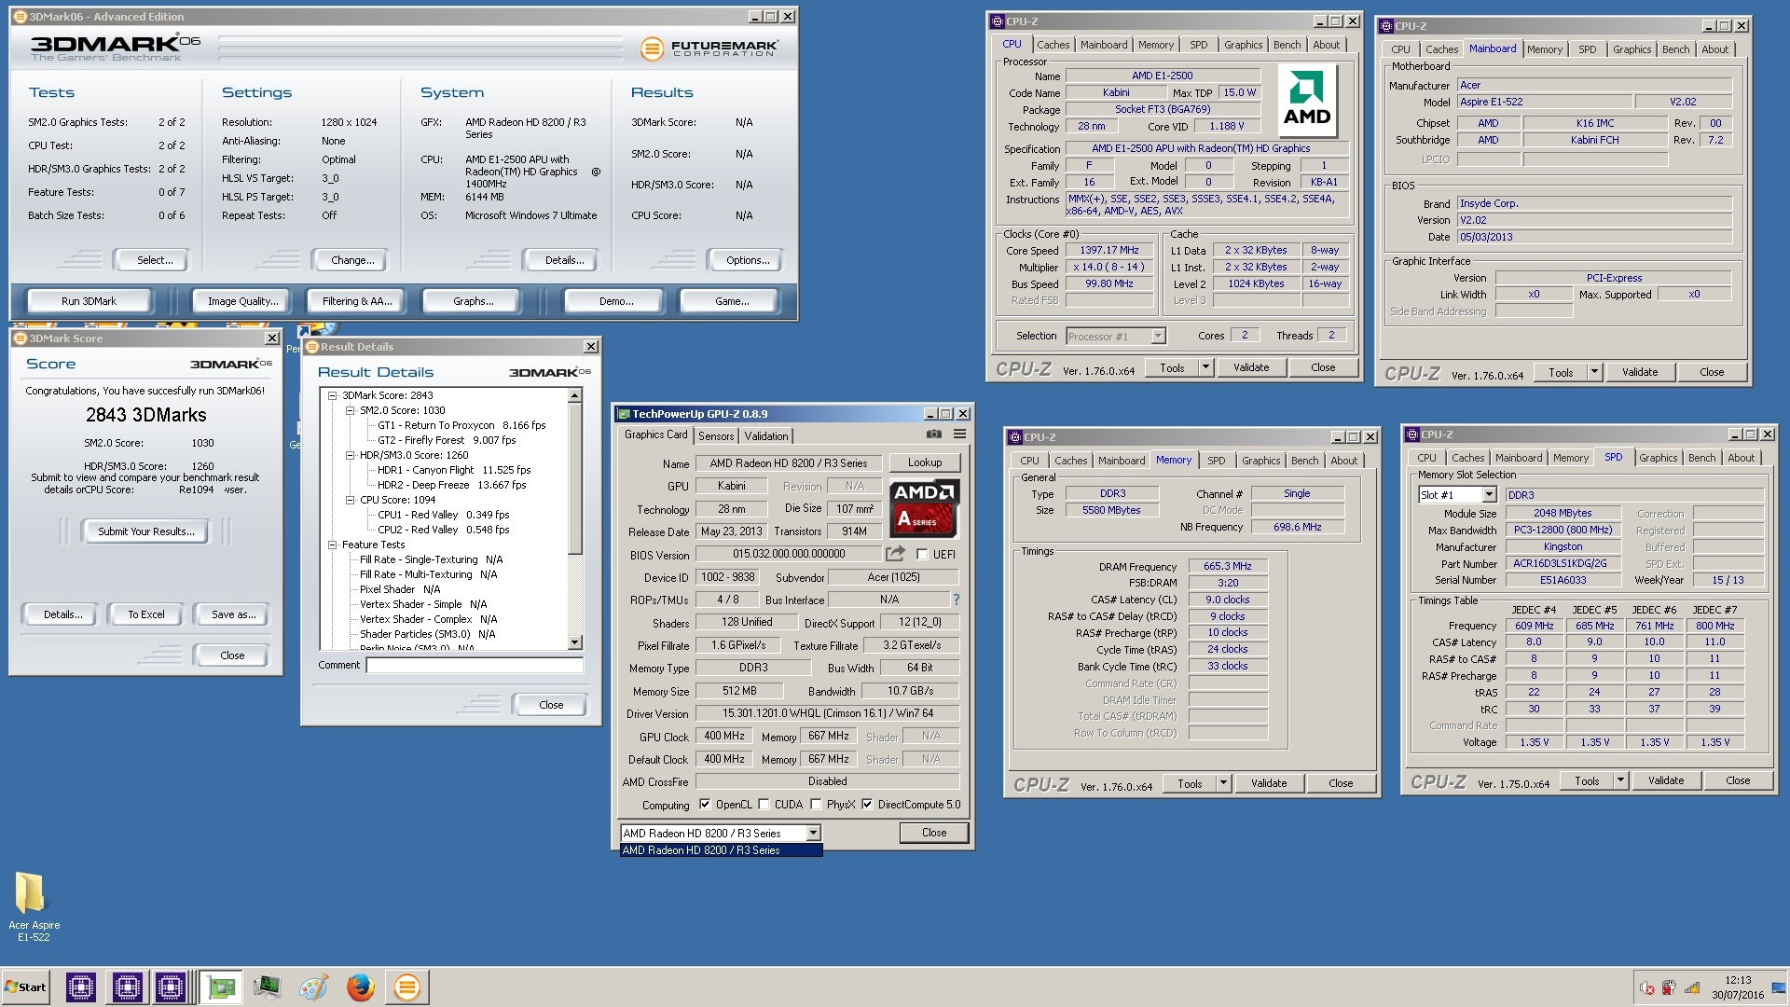This screenshot has height=1007, width=1790.
Task: Click the show desktop icon in the tray
Action: click(1778, 988)
